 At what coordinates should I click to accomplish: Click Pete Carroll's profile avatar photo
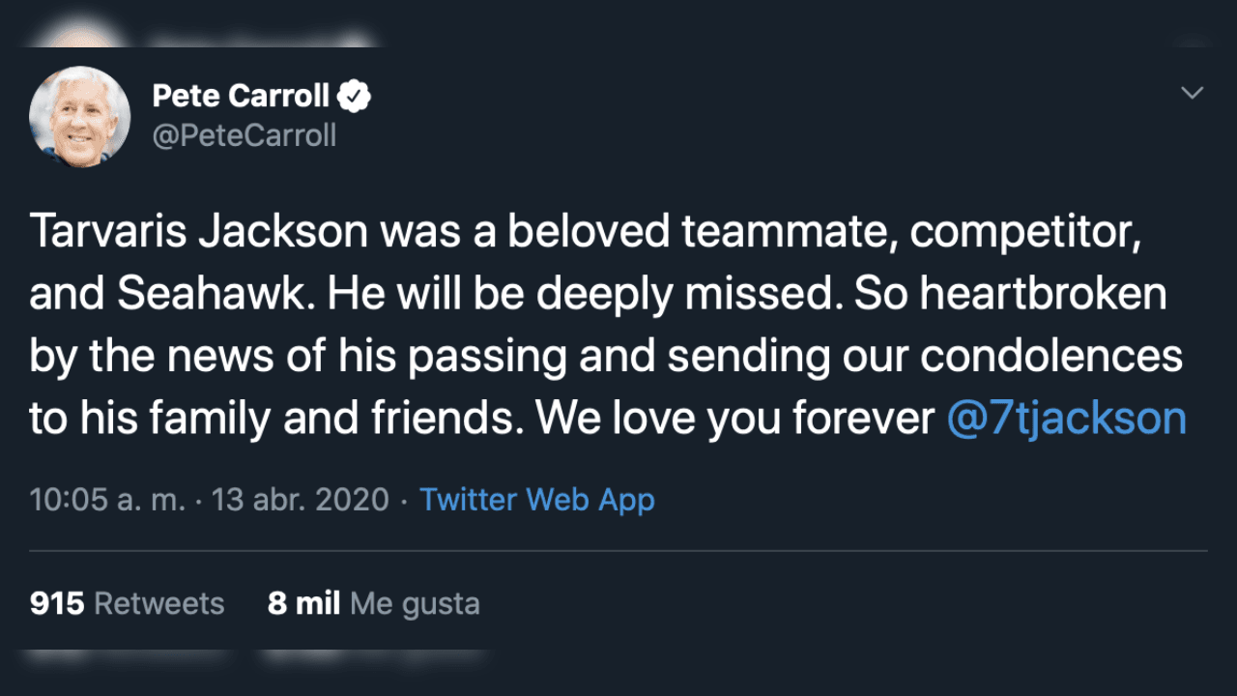(x=79, y=117)
